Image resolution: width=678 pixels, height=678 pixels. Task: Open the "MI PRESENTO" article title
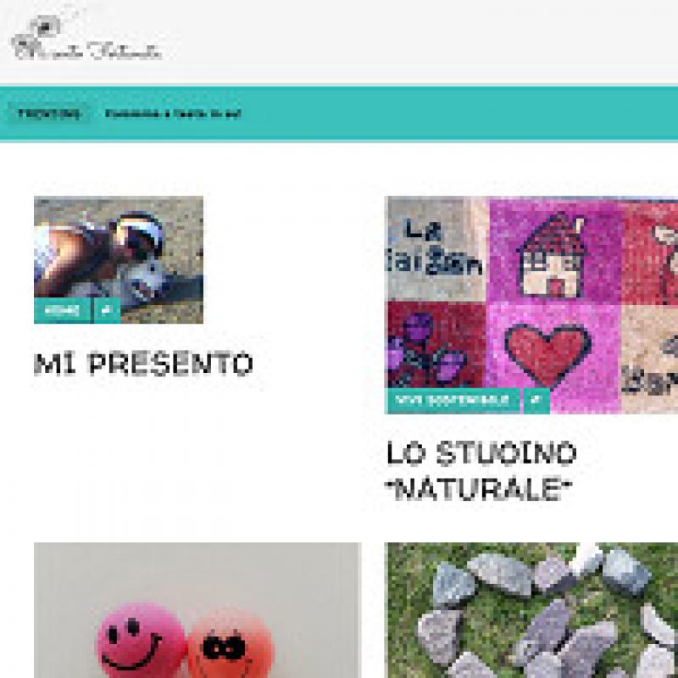(x=143, y=364)
